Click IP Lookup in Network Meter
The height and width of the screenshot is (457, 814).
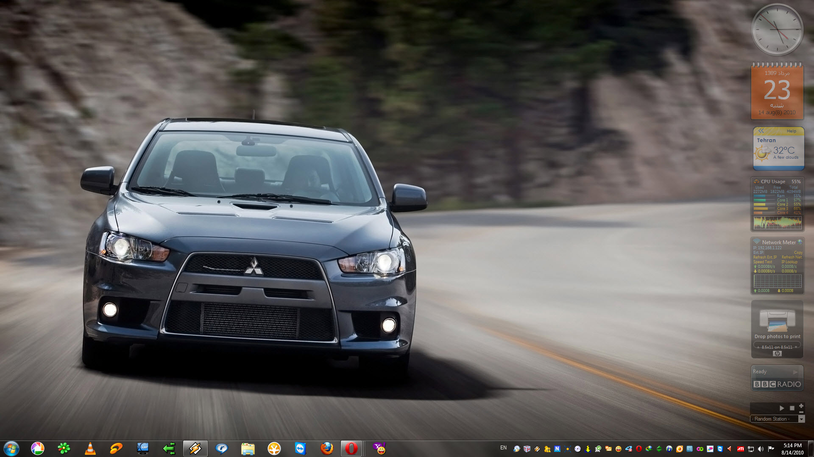789,262
